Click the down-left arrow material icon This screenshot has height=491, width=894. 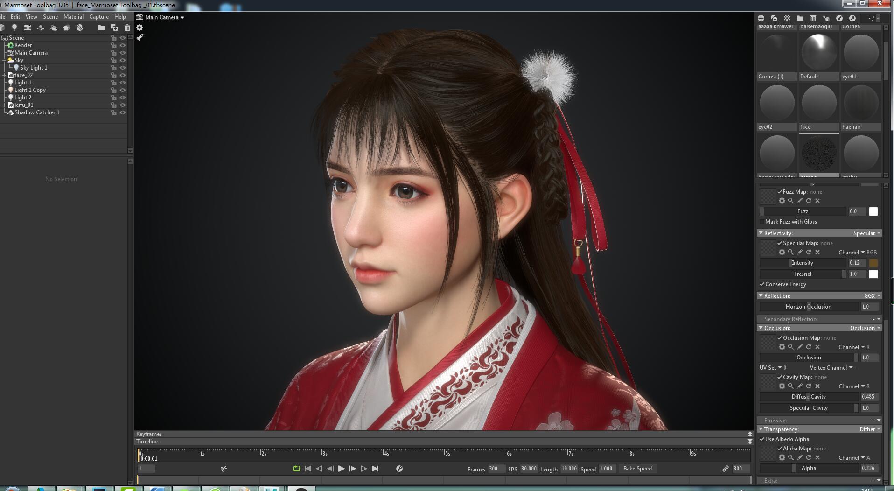click(839, 18)
